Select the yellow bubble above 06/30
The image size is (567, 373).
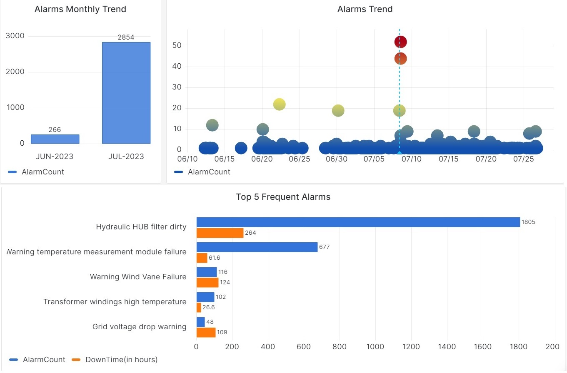pos(338,110)
